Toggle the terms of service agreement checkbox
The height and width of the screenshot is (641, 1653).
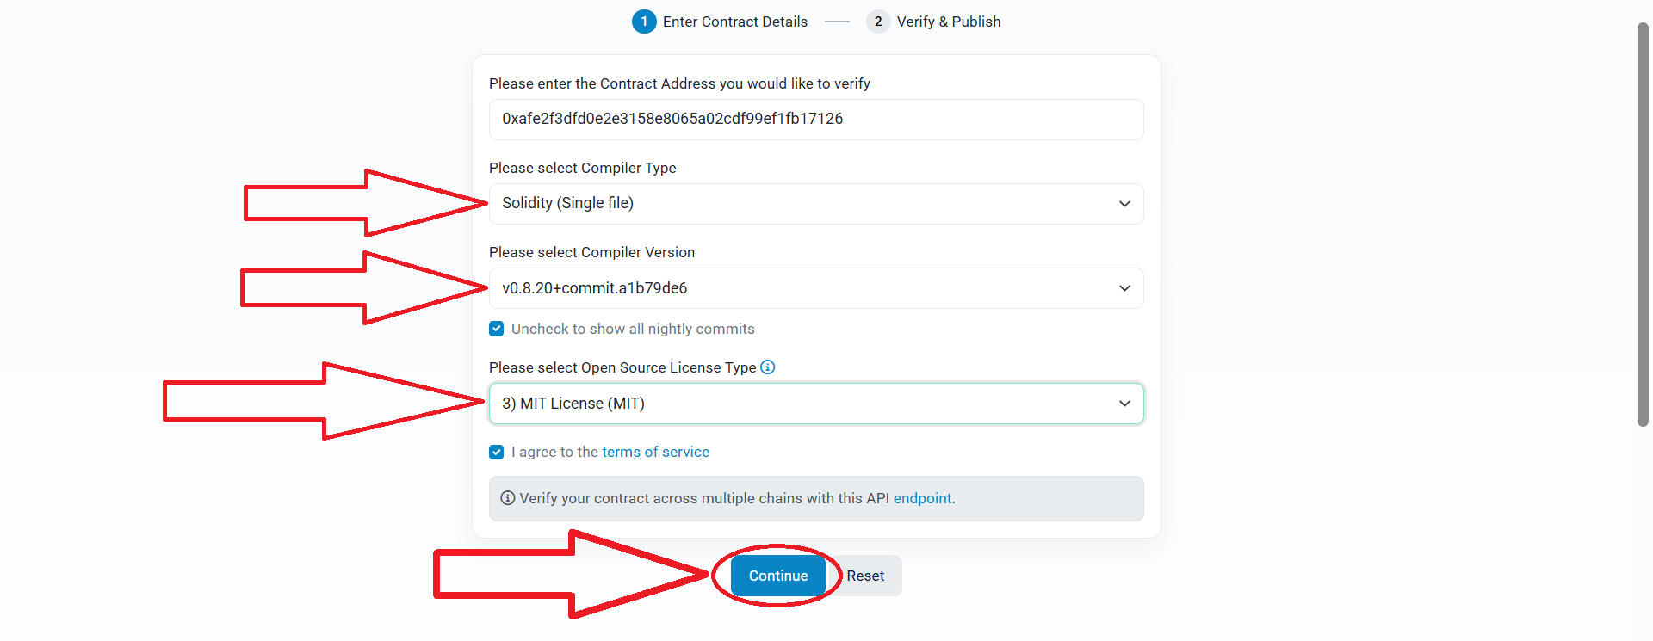497,452
